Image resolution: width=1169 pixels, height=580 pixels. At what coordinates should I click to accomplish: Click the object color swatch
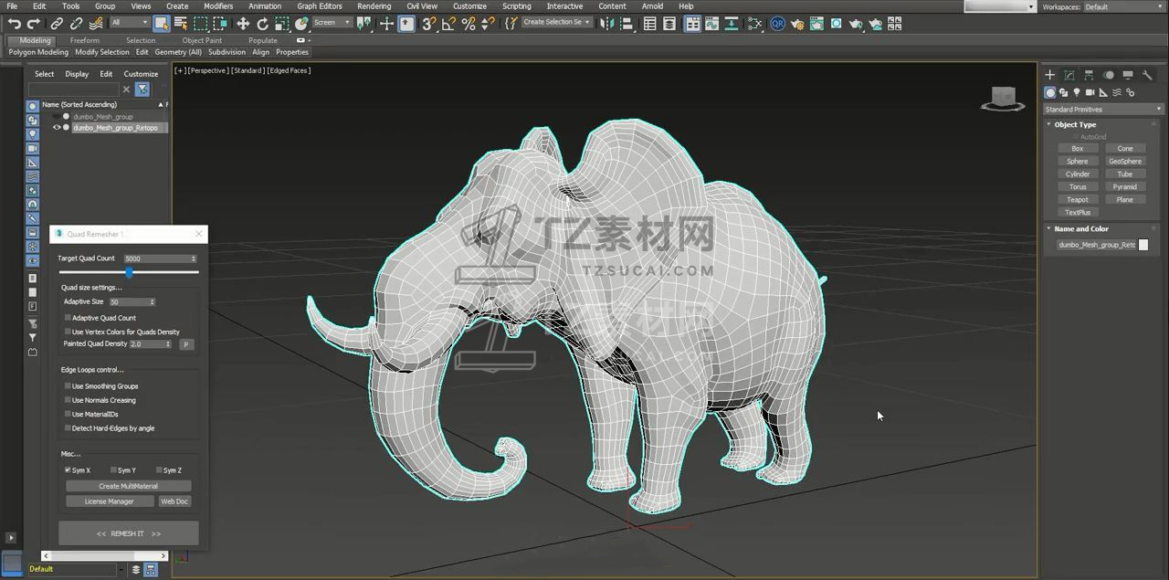point(1143,245)
